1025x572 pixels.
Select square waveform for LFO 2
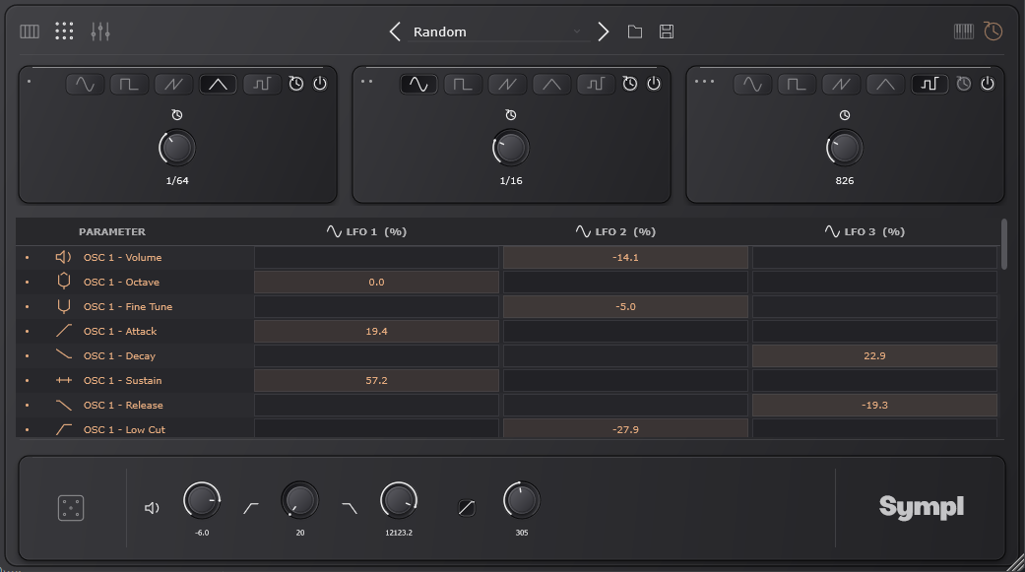tap(463, 84)
